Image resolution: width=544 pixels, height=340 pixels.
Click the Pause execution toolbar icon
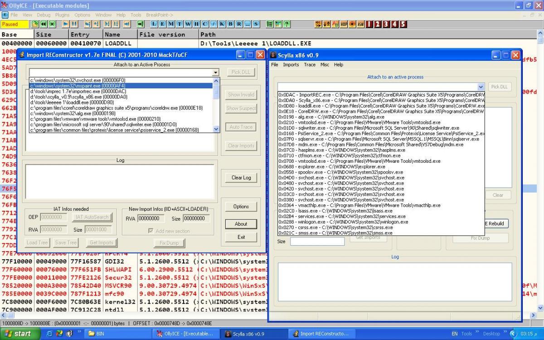(74, 24)
